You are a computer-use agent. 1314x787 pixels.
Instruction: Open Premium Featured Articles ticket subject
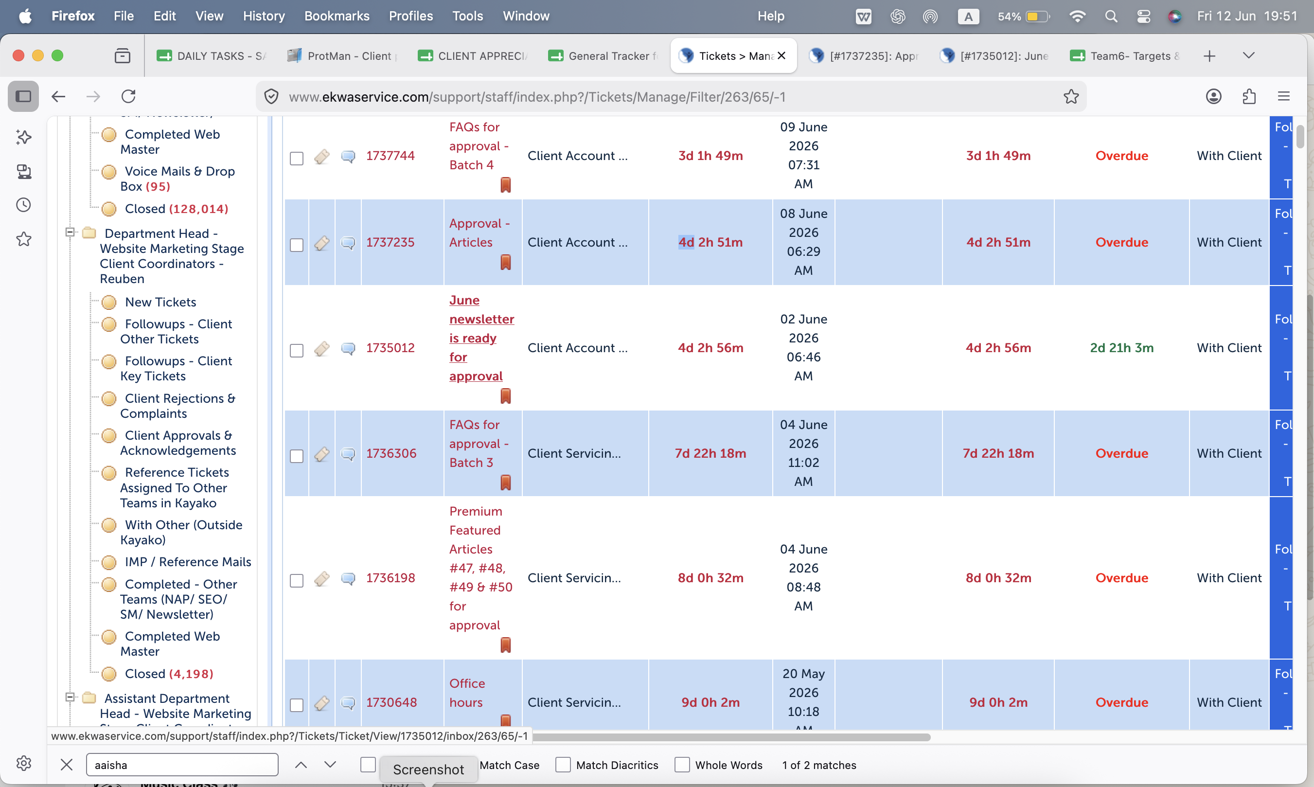click(x=481, y=569)
